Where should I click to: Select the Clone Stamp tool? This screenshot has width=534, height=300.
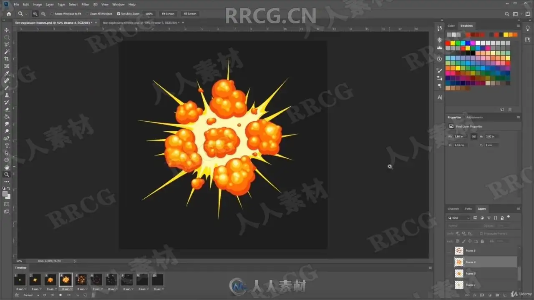[7, 95]
